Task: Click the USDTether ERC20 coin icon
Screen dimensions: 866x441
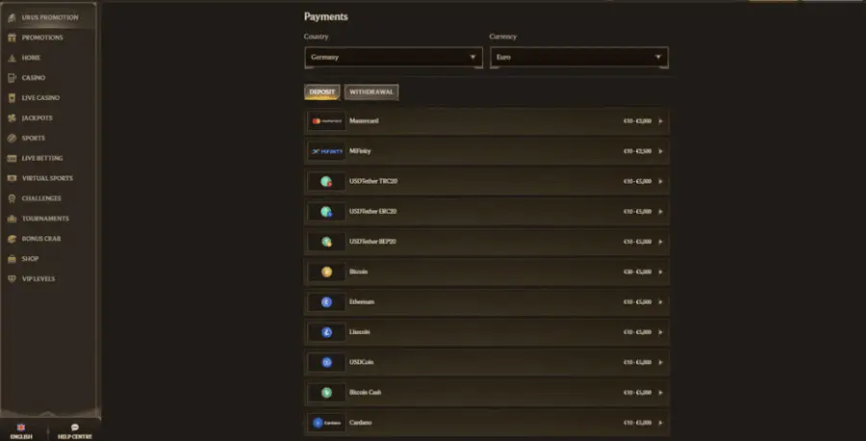Action: tap(326, 212)
